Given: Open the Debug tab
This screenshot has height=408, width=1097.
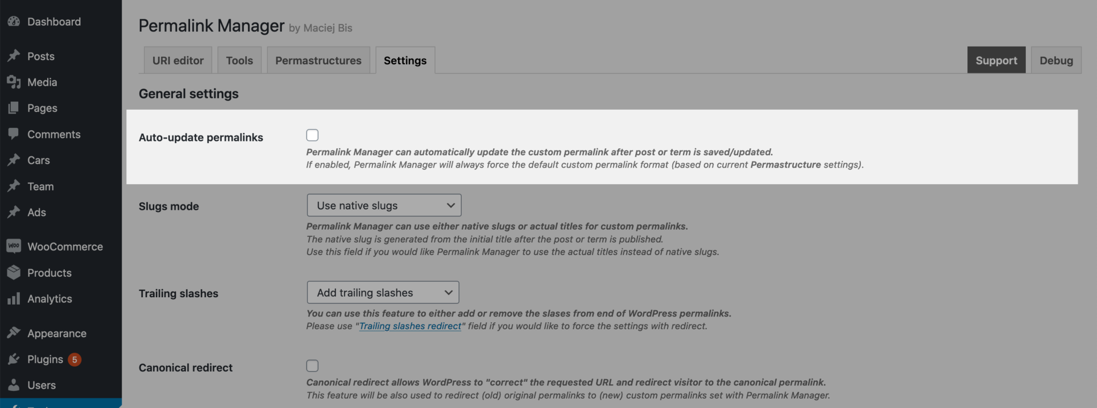Looking at the screenshot, I should (1056, 61).
